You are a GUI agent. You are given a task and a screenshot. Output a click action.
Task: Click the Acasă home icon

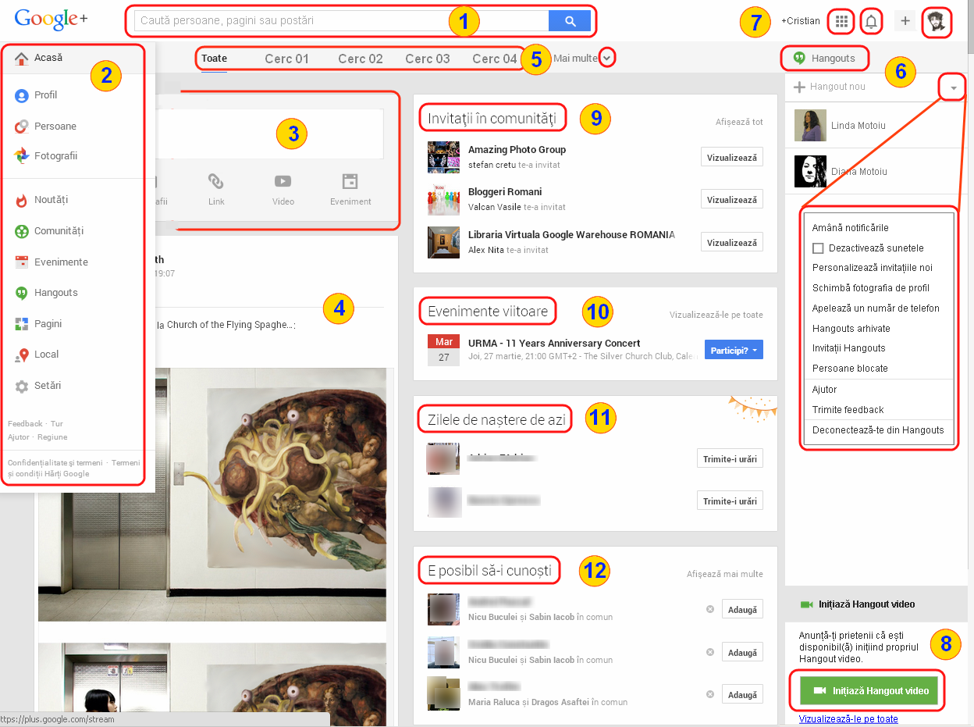coord(22,59)
